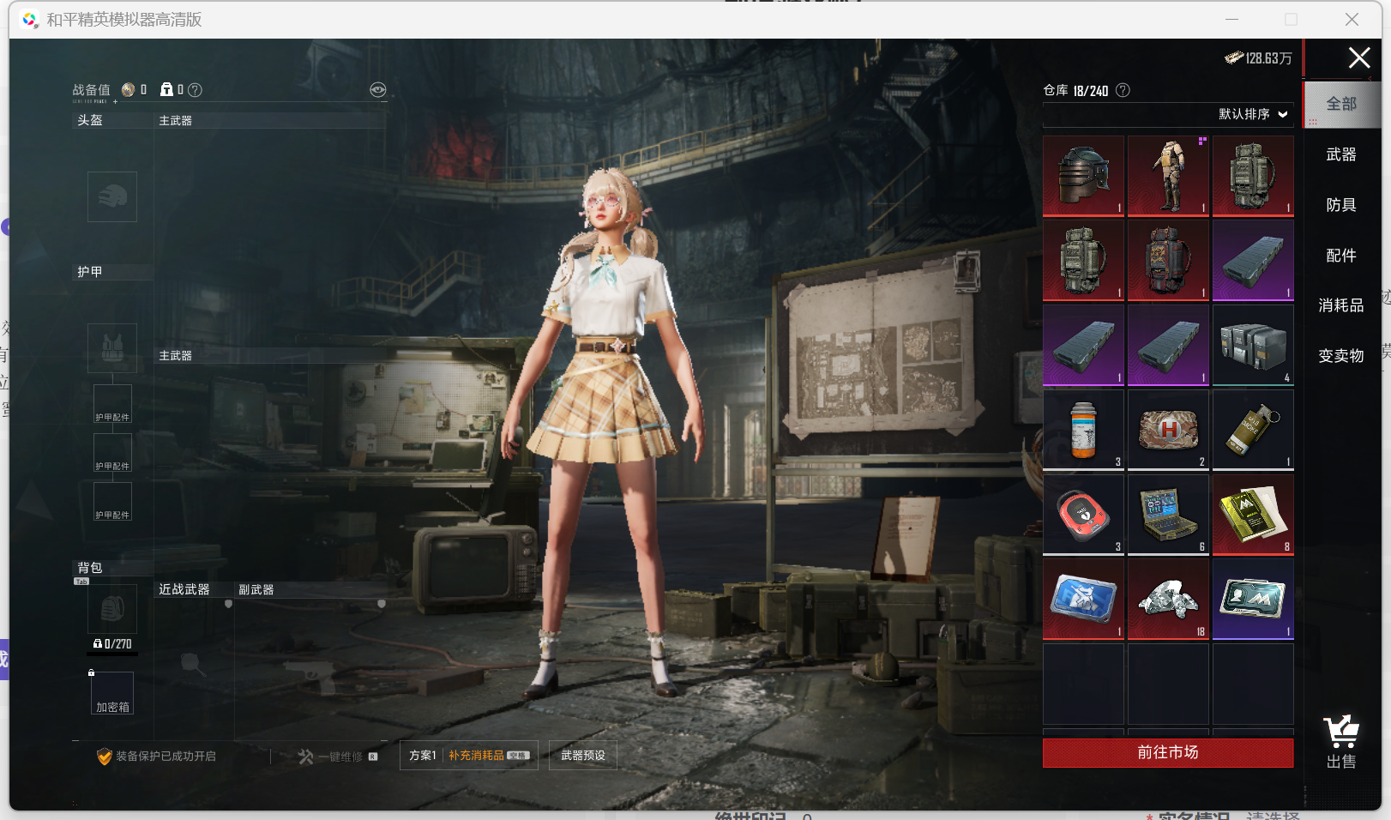The image size is (1391, 820).
Task: Select the laptop item in the warehouse
Action: point(1167,515)
